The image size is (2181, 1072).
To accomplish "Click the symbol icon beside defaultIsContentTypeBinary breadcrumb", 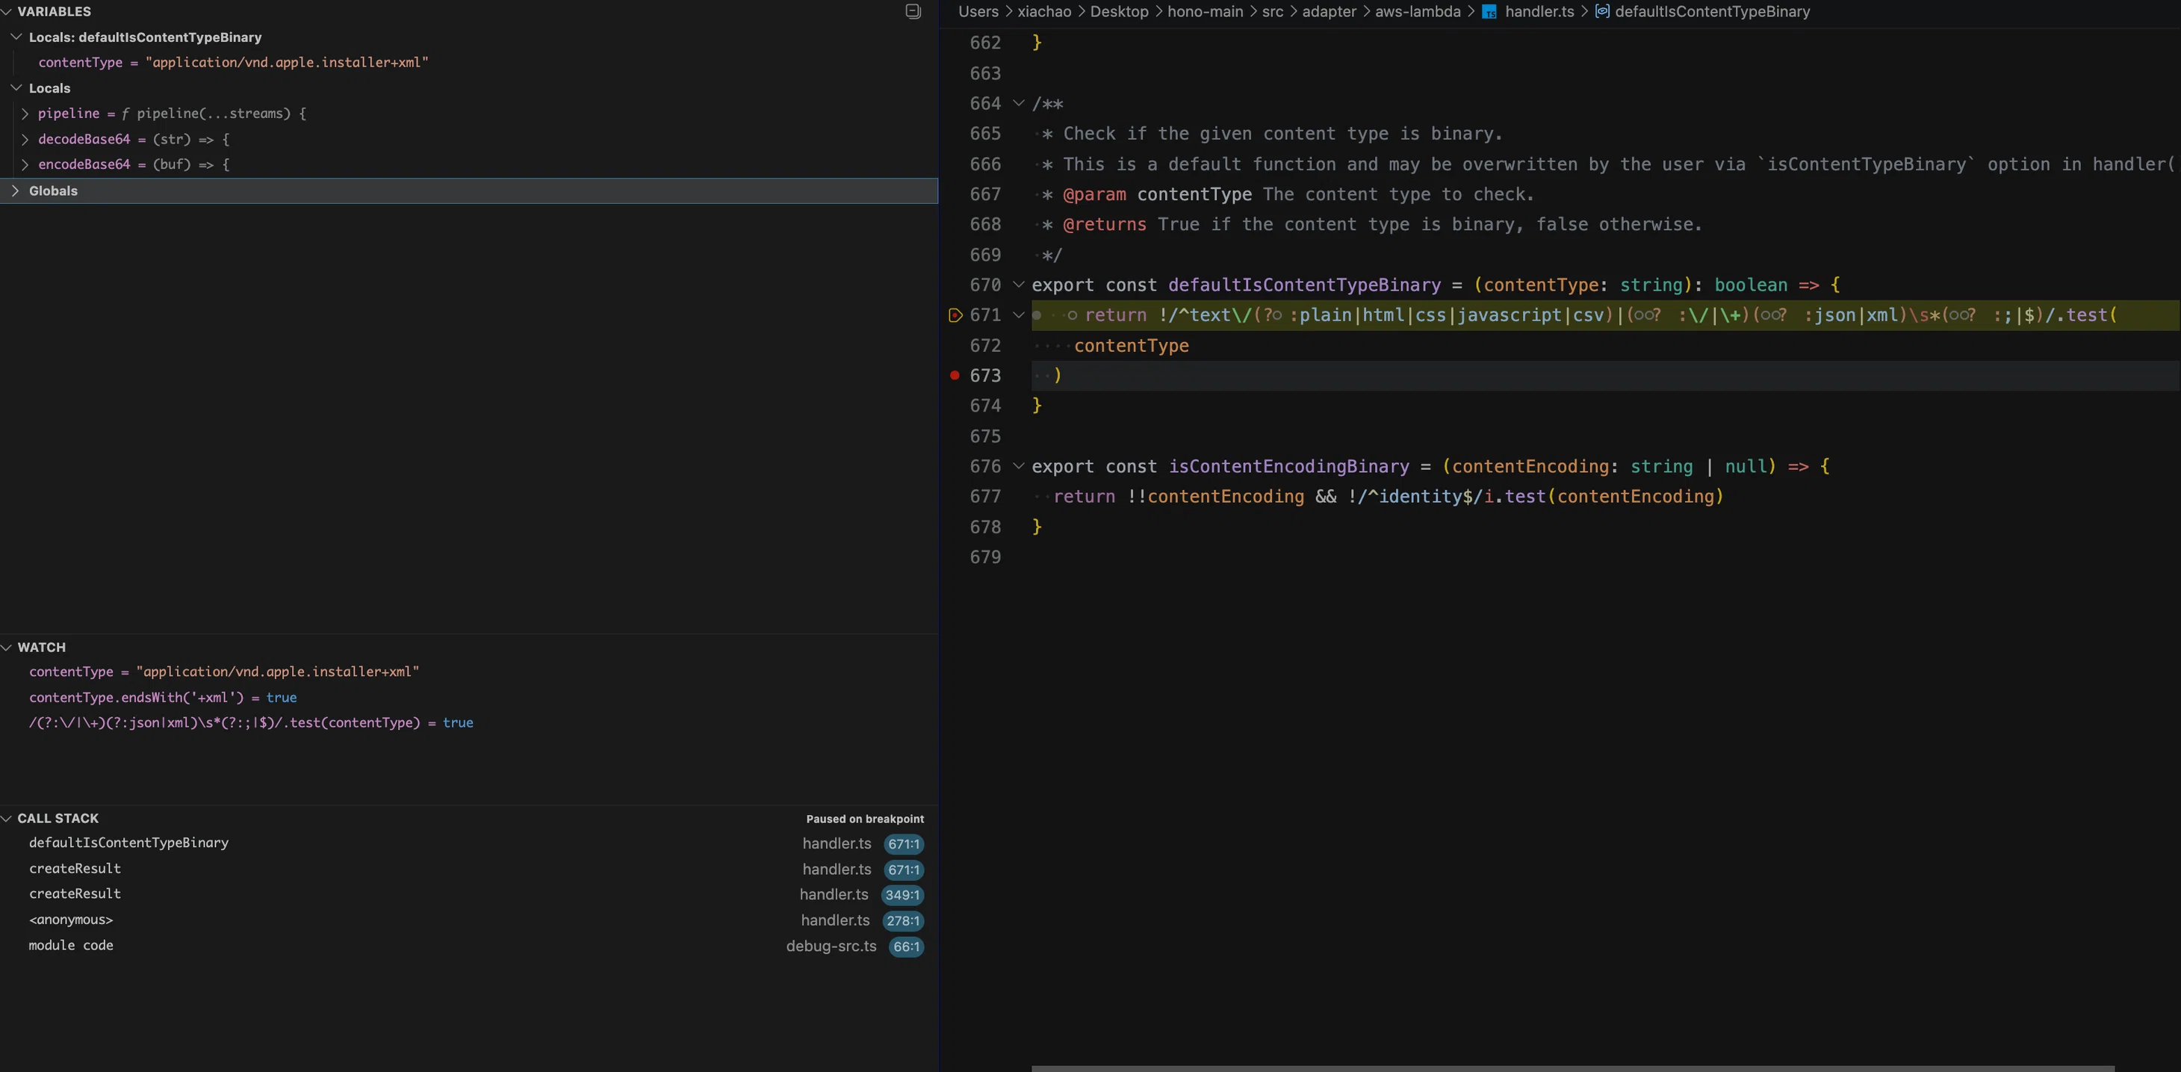I will (x=1602, y=11).
